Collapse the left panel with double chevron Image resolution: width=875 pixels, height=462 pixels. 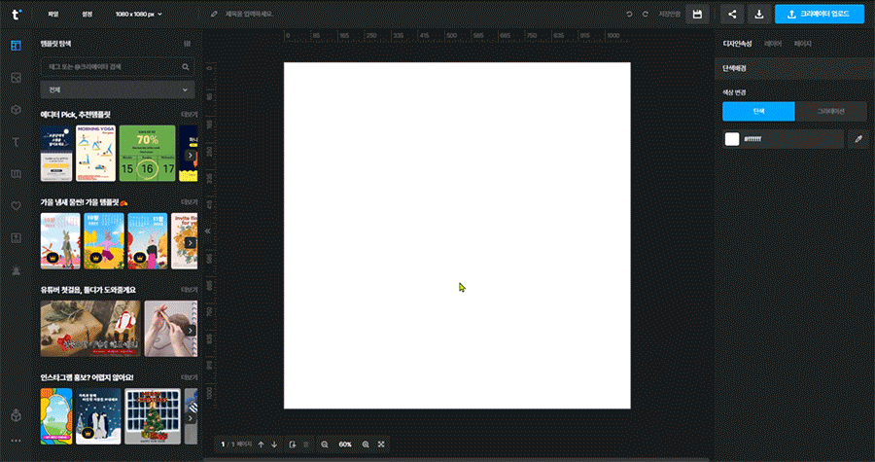(205, 231)
